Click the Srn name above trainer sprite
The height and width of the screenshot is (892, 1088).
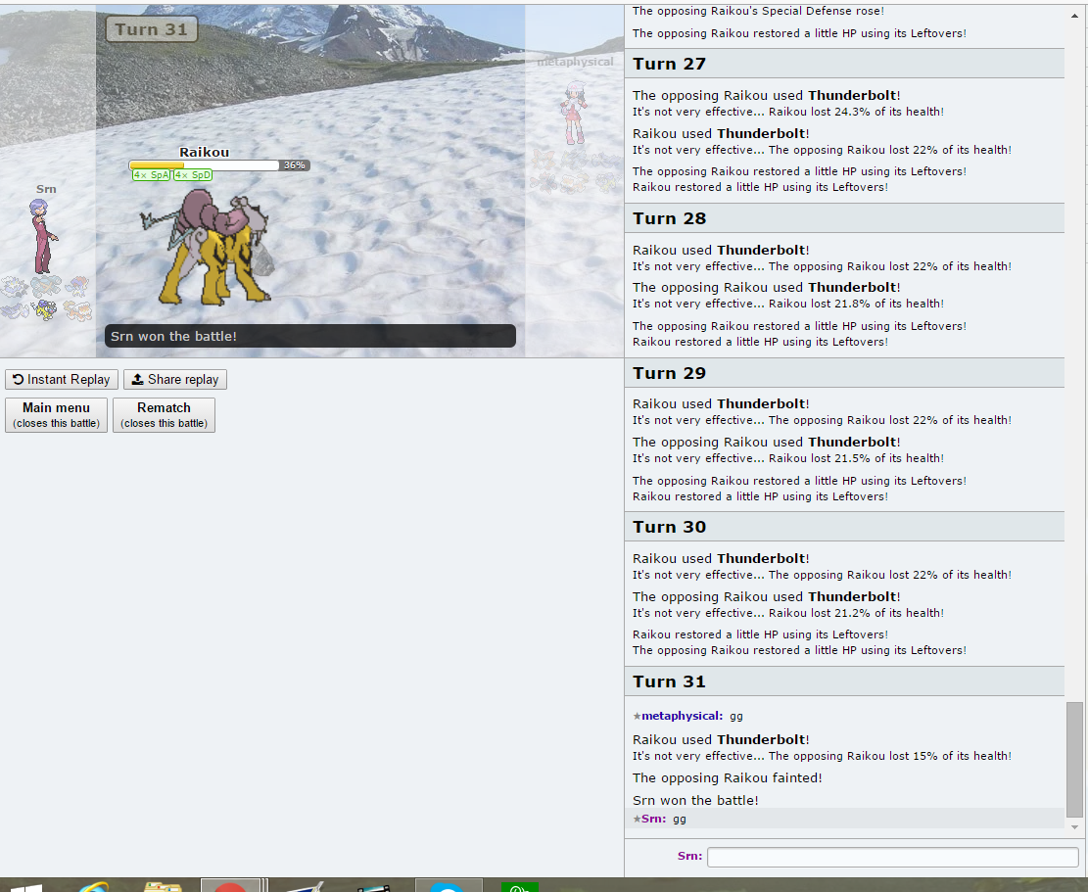(46, 189)
